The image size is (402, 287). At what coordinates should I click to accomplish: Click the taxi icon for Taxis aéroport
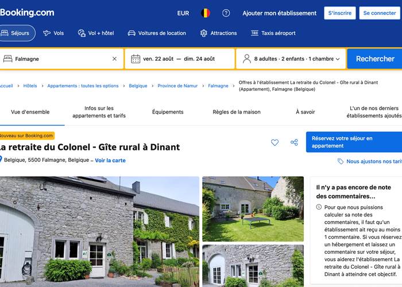pyautogui.click(x=254, y=33)
